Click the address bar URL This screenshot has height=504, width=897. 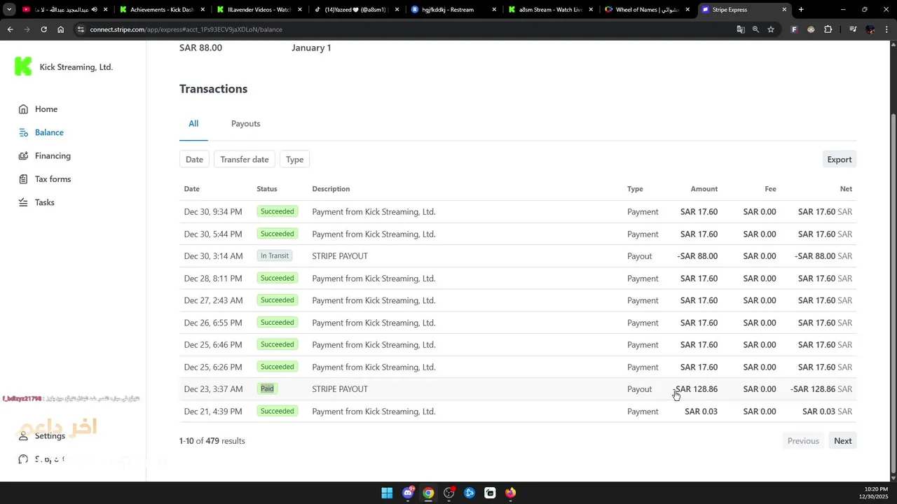click(x=186, y=29)
